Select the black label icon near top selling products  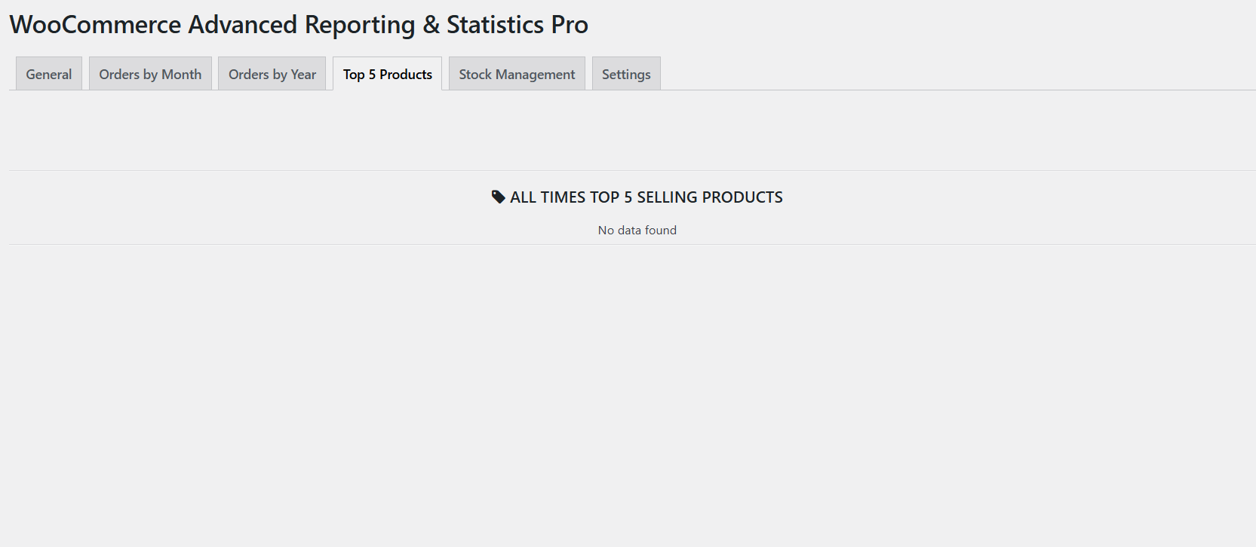tap(498, 197)
